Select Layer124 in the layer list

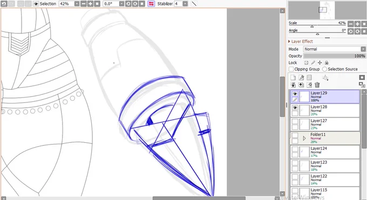(x=325, y=152)
